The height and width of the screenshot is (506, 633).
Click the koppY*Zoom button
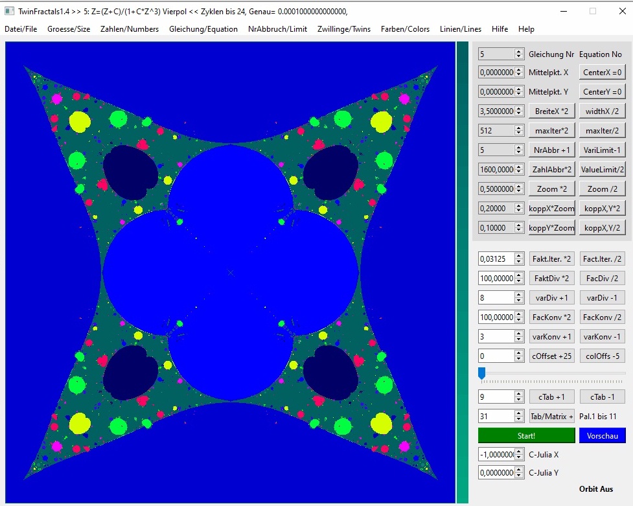[551, 227]
